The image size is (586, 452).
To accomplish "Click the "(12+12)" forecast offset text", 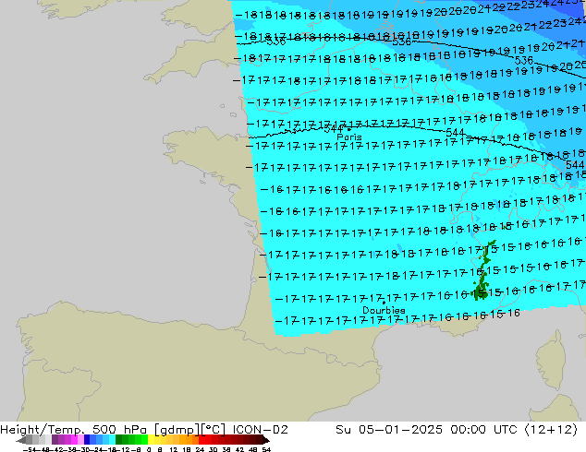I will (x=551, y=429).
